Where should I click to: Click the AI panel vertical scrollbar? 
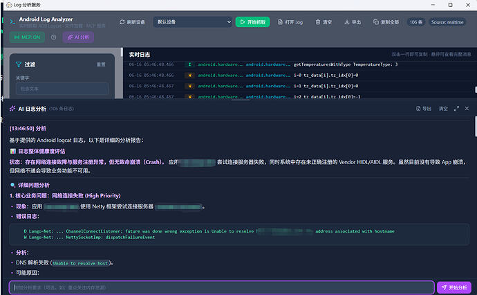[x=476, y=126]
